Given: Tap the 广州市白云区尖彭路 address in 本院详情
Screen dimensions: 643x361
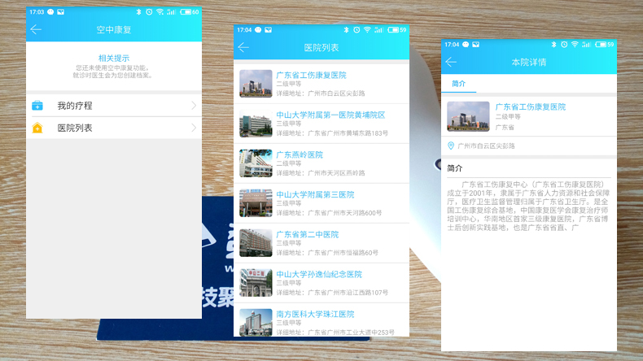Looking at the screenshot, I should click(x=486, y=146).
